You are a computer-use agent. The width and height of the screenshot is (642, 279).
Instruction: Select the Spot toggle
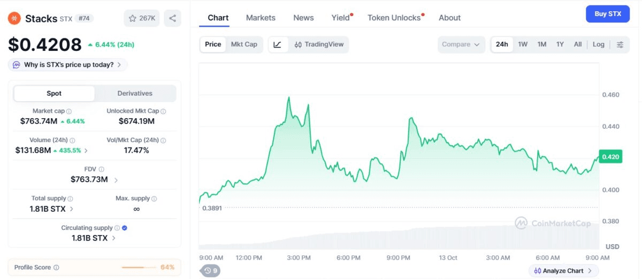pos(54,93)
